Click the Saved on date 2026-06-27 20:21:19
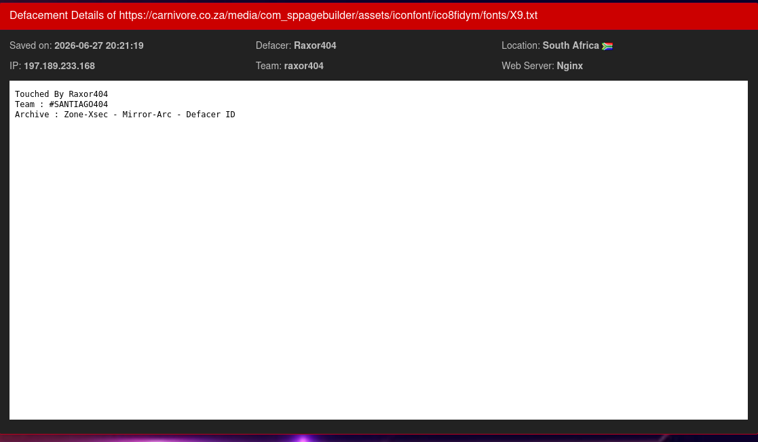This screenshot has width=758, height=442. (x=99, y=45)
